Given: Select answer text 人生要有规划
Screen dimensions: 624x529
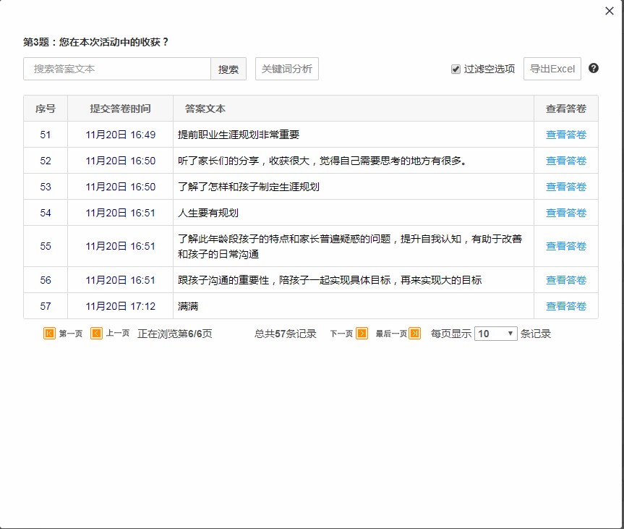Looking at the screenshot, I should [208, 213].
